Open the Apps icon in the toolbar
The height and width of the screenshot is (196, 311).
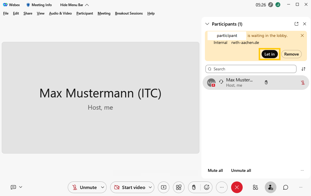tap(255, 187)
